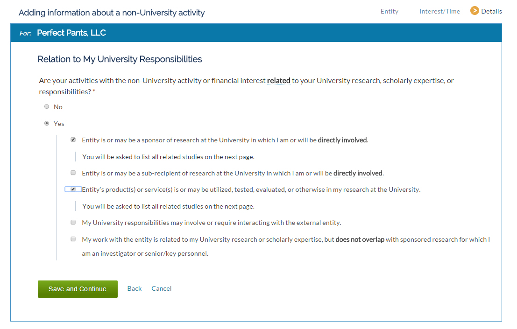Check the does not overlap checkbox
The height and width of the screenshot is (329, 517).
pyautogui.click(x=73, y=239)
